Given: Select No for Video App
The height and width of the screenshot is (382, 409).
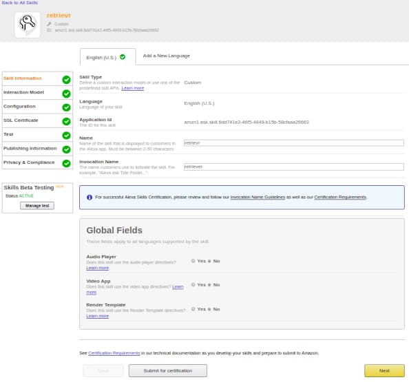Looking at the screenshot, I should 209,285.
